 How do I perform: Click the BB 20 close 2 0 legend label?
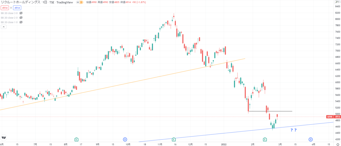pos(9,18)
